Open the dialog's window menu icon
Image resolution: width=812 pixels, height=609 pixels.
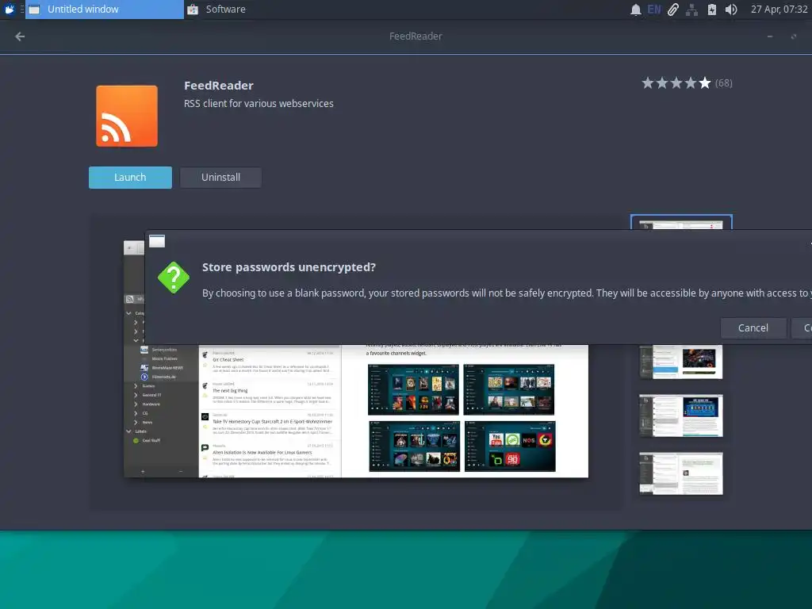157,241
